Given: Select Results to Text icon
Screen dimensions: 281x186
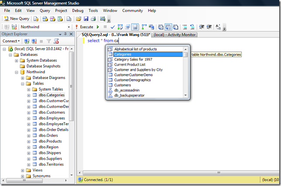Looking at the screenshot, I should click(x=161, y=27).
